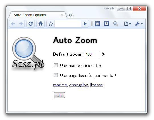Open the wrench settings menu dropdown
Screen dimensions: 154x120
click(139, 24)
